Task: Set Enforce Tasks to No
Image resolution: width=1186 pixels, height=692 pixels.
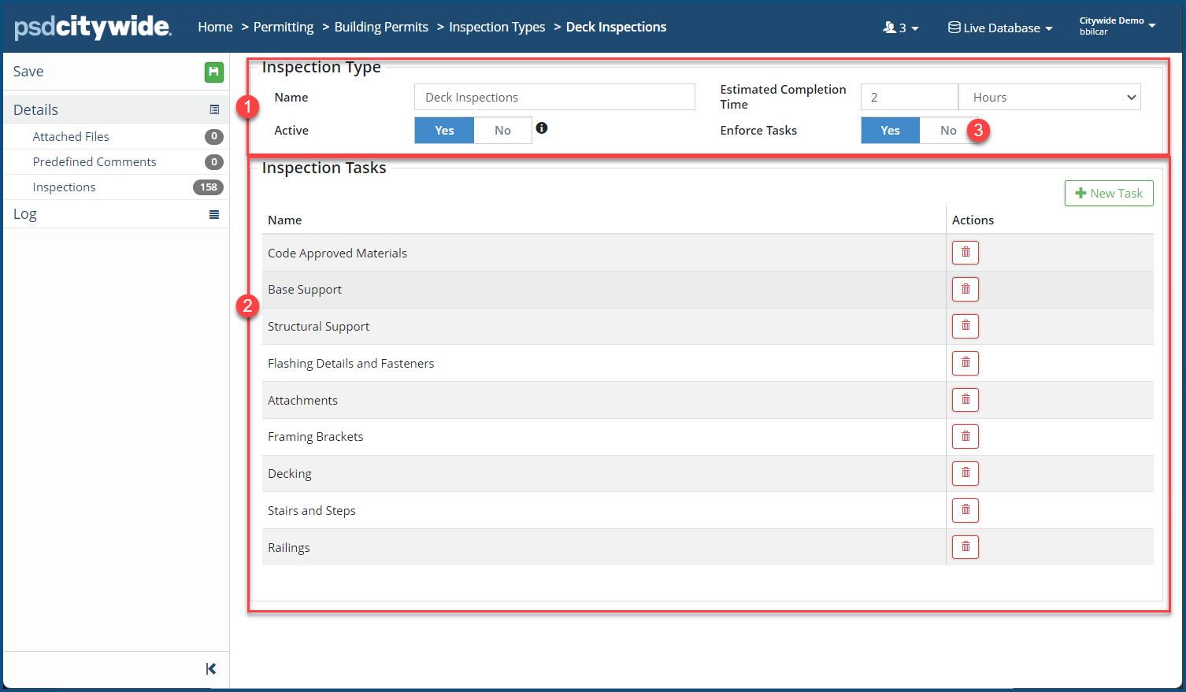Action: 947,131
